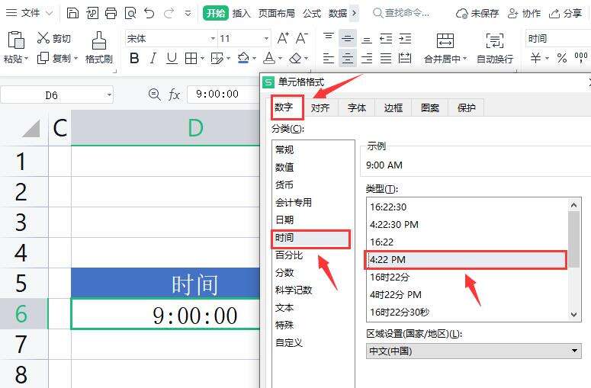Click the 未保存 cloud status
The height and width of the screenshot is (388, 591).
click(x=477, y=14)
